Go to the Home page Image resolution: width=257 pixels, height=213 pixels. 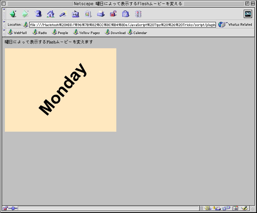[x=50, y=14]
